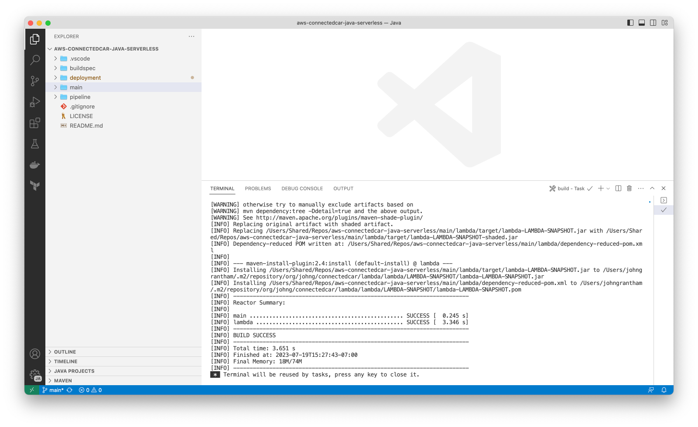The image size is (698, 427).
Task: Click the EXPLORER panel title
Action: 66,37
